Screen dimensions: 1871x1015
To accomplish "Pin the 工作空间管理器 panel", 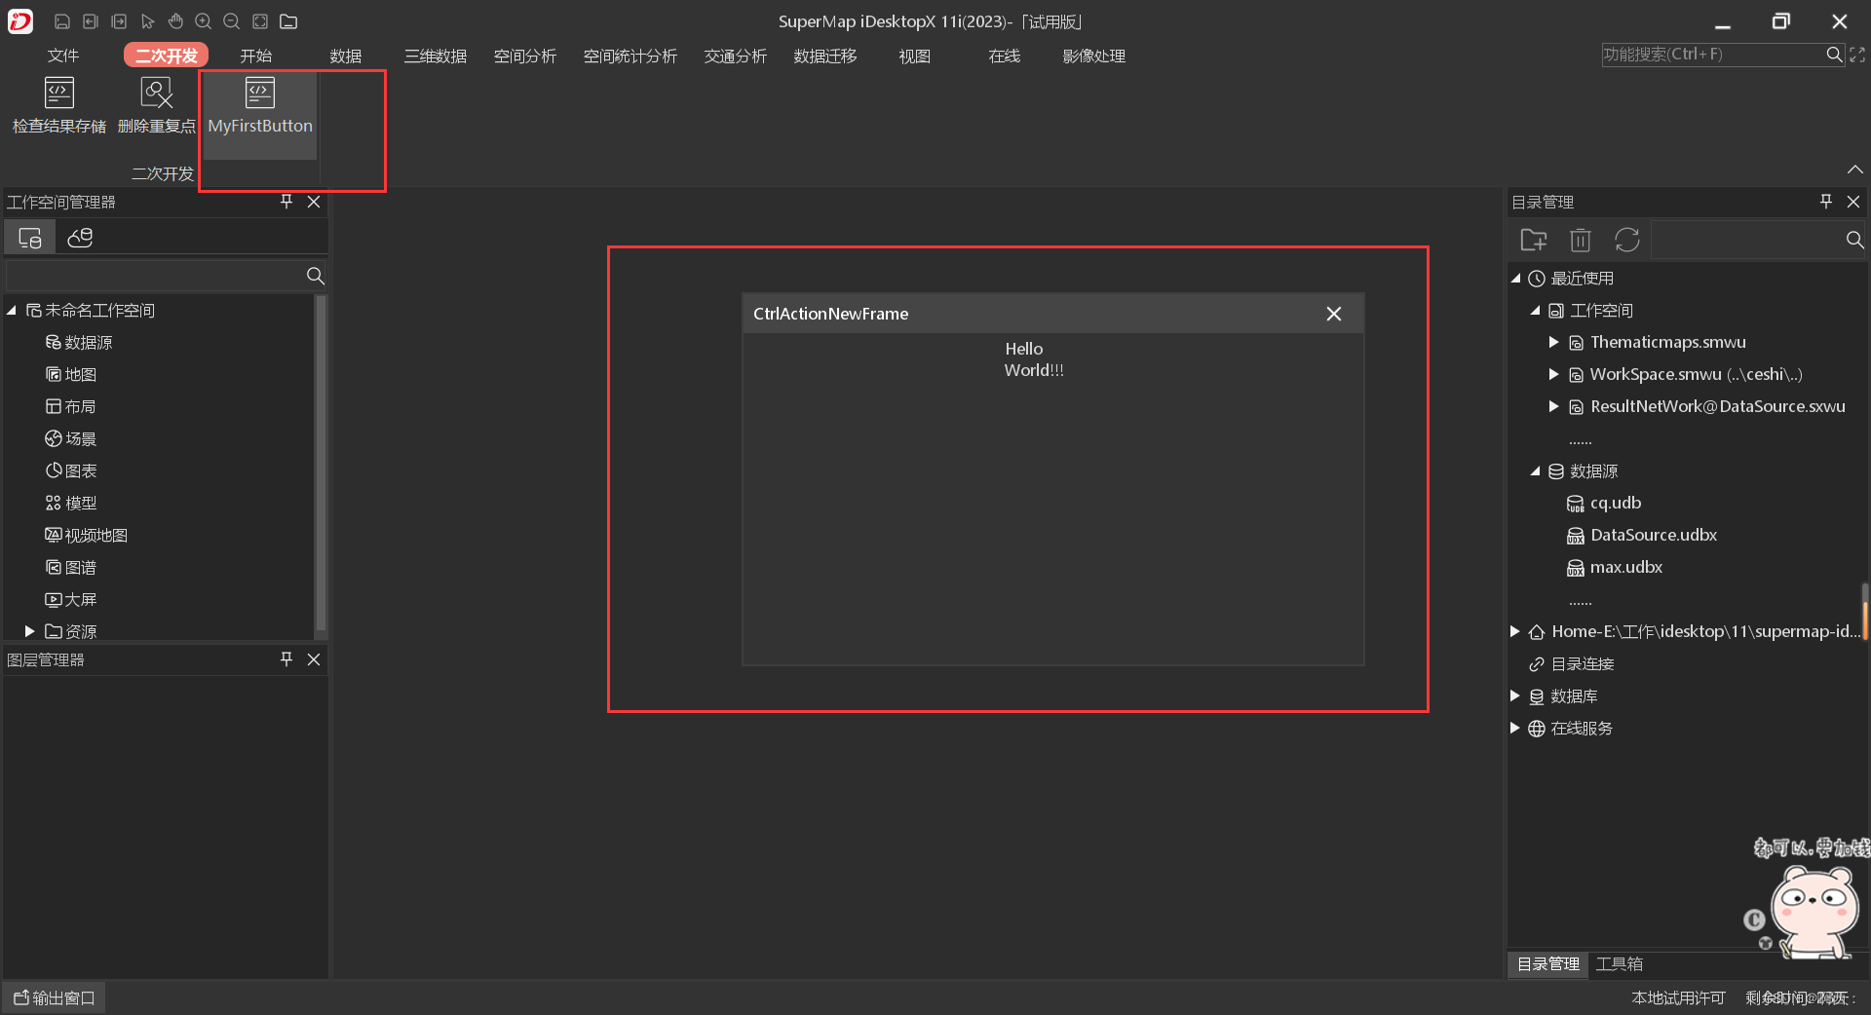I will [x=286, y=202].
